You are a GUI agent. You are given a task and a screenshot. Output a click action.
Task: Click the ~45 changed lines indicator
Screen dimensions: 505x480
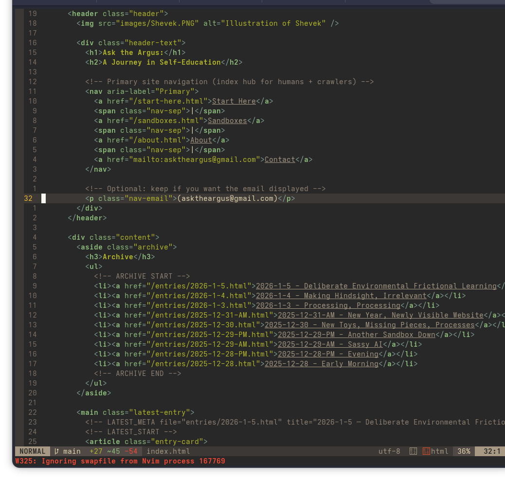113,451
